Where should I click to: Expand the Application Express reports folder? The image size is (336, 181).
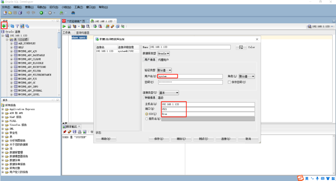pyautogui.click(x=3, y=109)
